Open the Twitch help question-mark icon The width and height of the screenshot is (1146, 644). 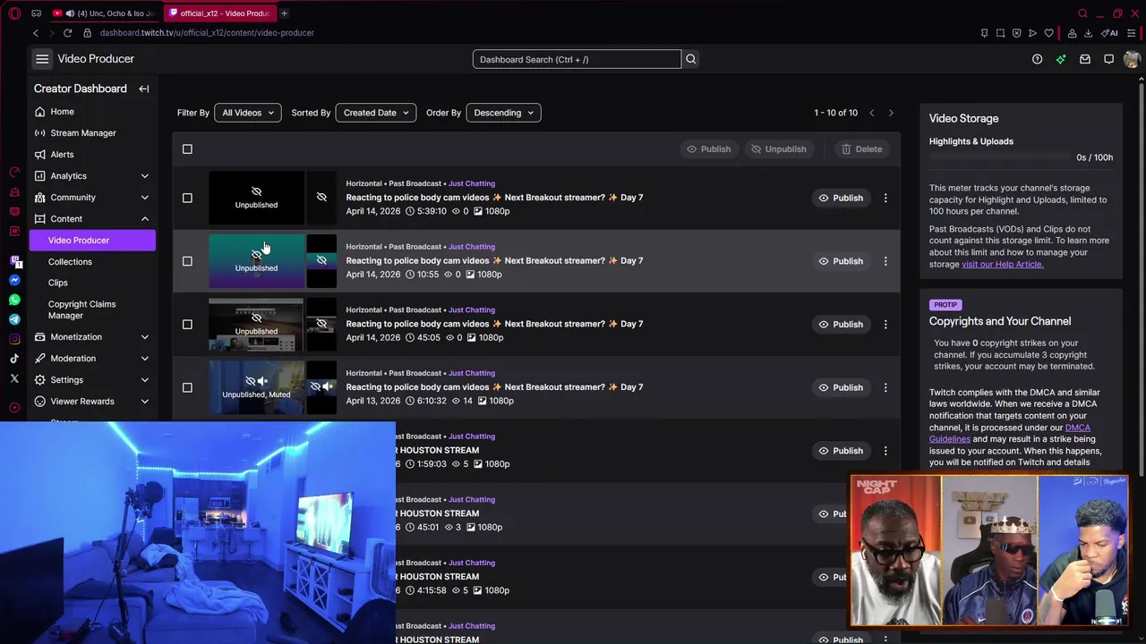(1037, 59)
